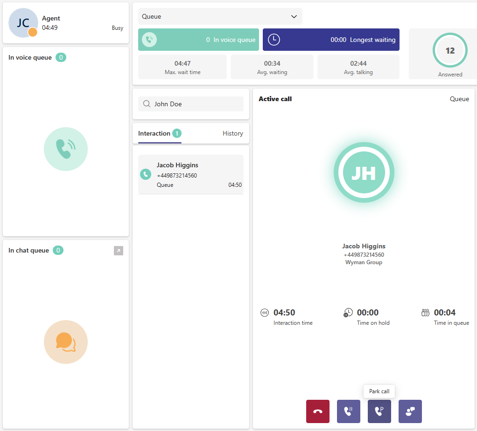This screenshot has width=477, height=431.
Task: Select the Interaction tab
Action: 154,134
